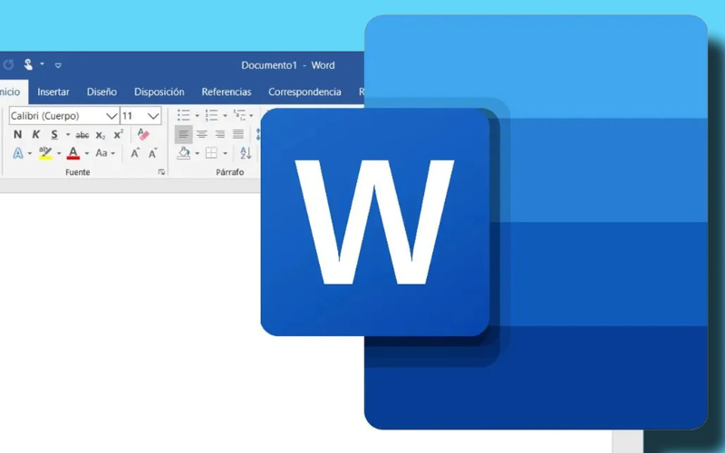
Task: Open the Correspondencia tab
Action: [304, 92]
